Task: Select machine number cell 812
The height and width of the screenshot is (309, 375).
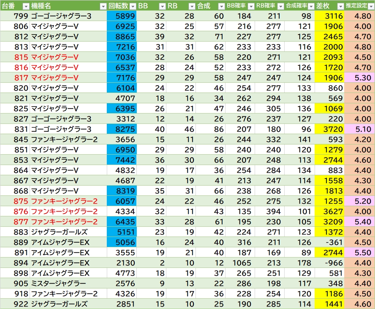Action: [x=15, y=37]
